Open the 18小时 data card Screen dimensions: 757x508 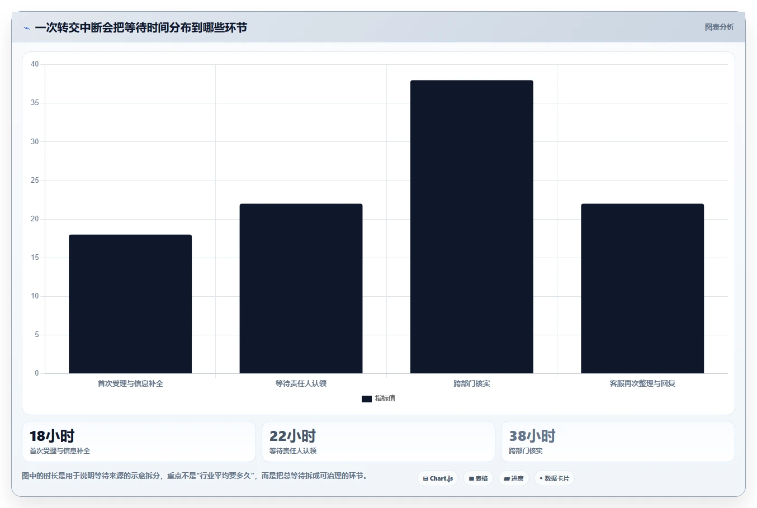[139, 441]
